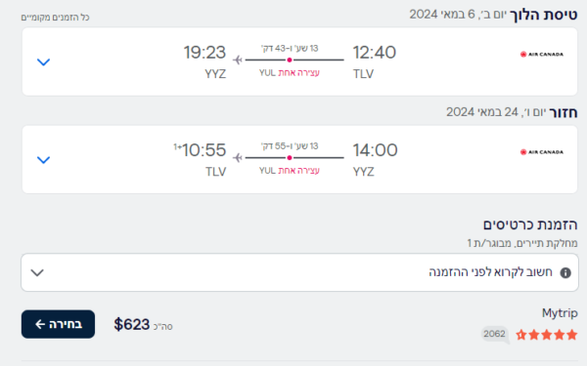Click the $623 total price
The height and width of the screenshot is (366, 587).
132,324
